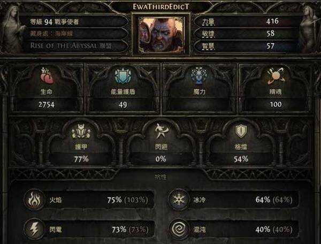Click the Armour chestplate icon
The image size is (321, 244).
pos(81,131)
